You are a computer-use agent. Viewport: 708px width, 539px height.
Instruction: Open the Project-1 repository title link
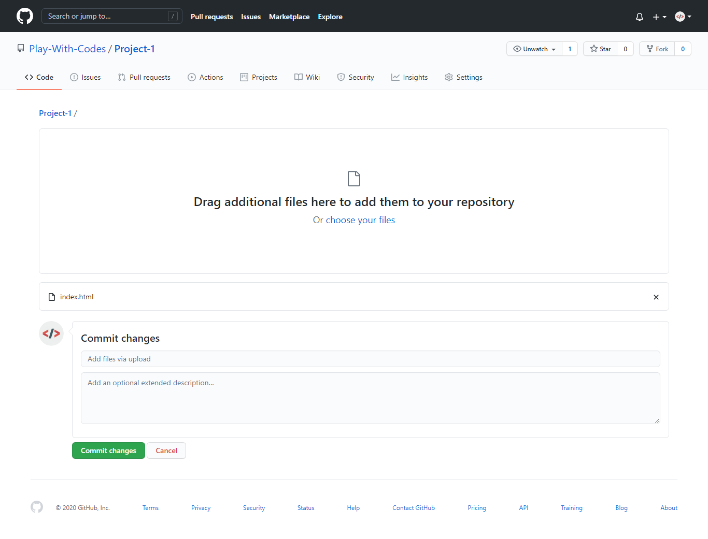[135, 49]
